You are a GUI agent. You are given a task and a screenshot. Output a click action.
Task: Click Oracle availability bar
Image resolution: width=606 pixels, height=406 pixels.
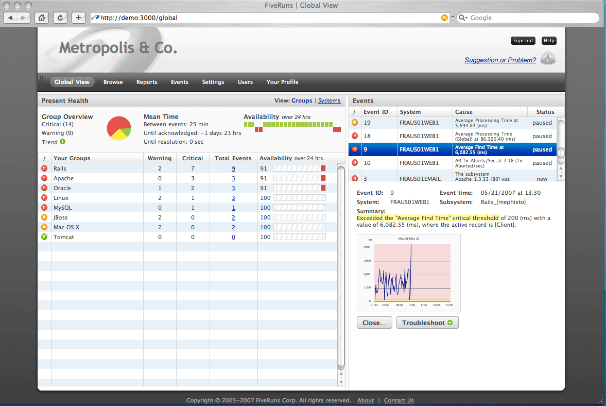click(300, 188)
